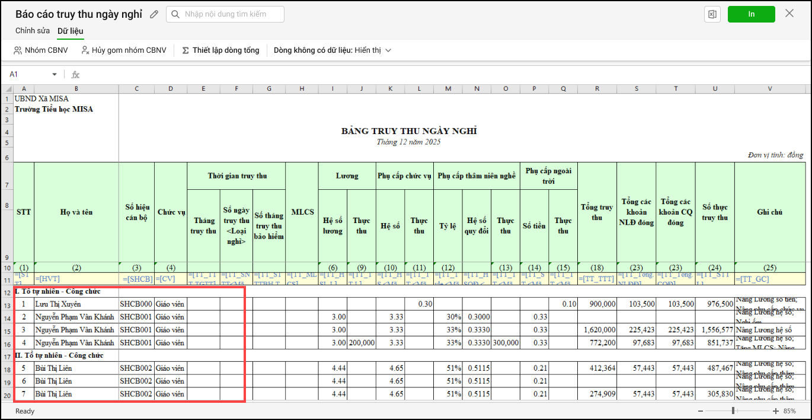
Task: Click the zoom in plus icon
Action: tap(776, 411)
